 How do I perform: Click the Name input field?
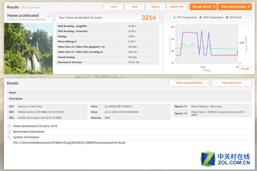[138, 93]
